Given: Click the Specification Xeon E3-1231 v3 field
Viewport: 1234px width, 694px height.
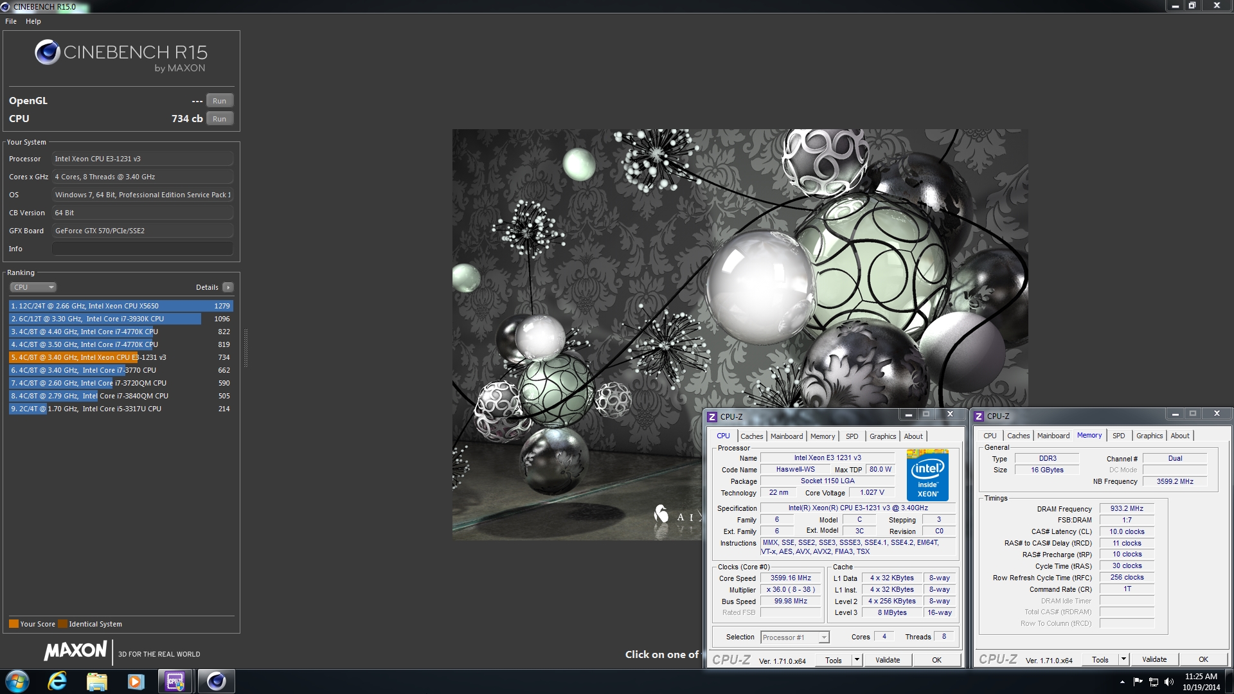Looking at the screenshot, I should point(858,508).
